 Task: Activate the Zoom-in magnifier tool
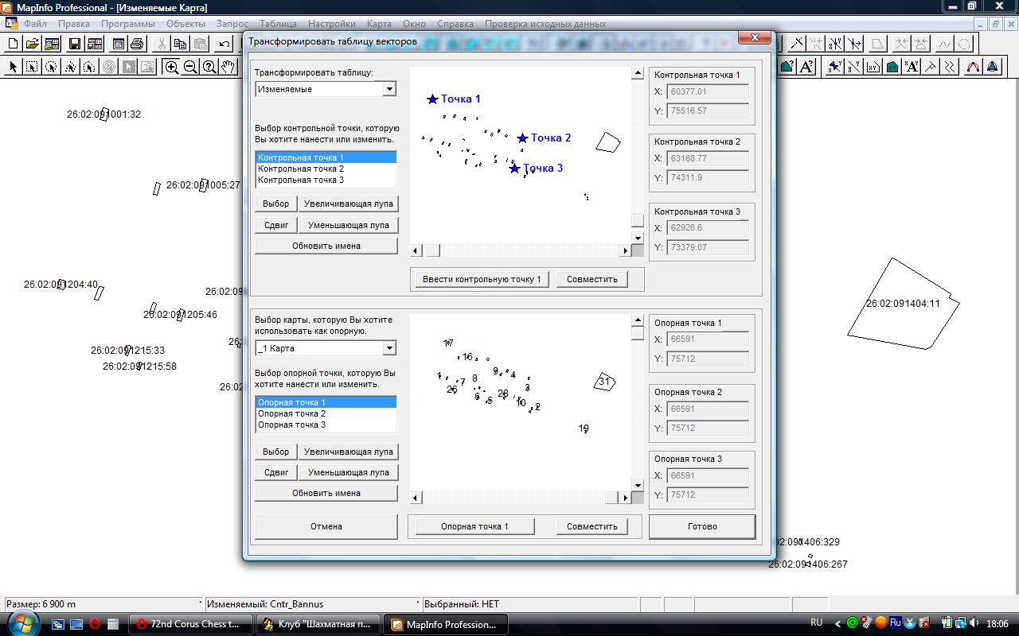click(x=171, y=67)
